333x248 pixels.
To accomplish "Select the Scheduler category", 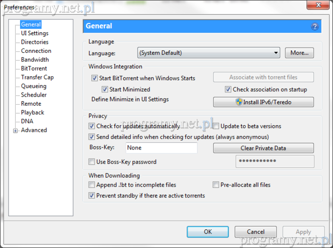I will (x=34, y=95).
